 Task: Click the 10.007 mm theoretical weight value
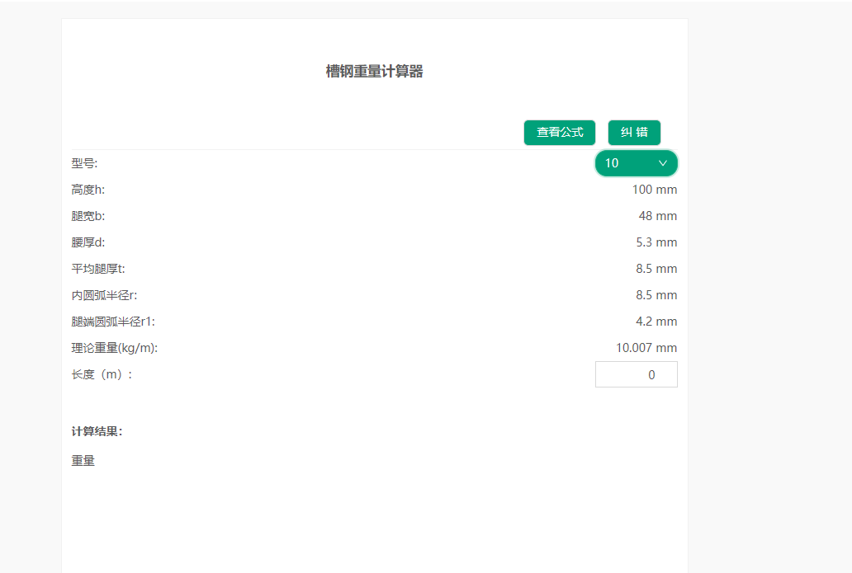(x=646, y=348)
